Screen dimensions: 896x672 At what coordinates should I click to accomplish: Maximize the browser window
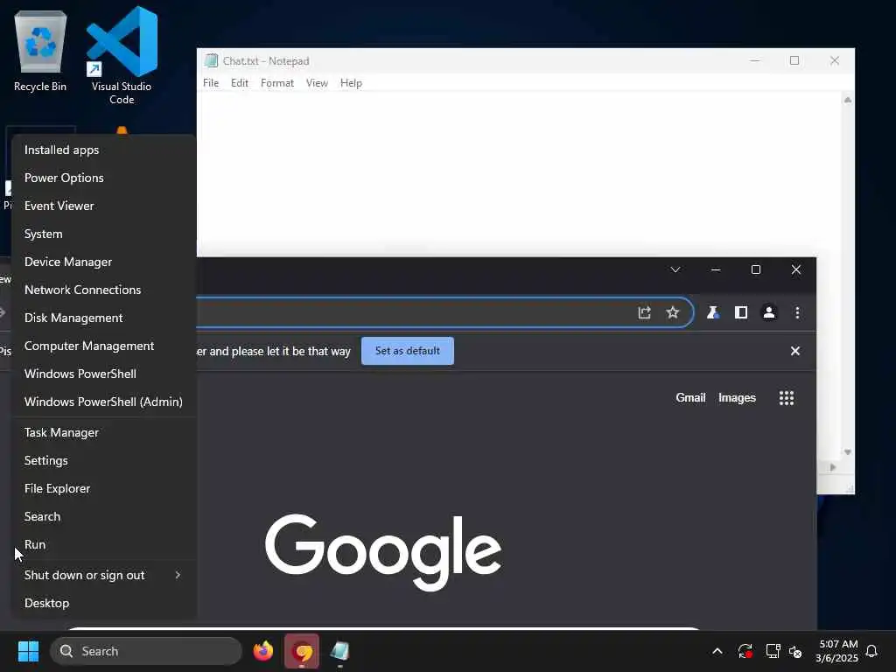[x=756, y=269]
